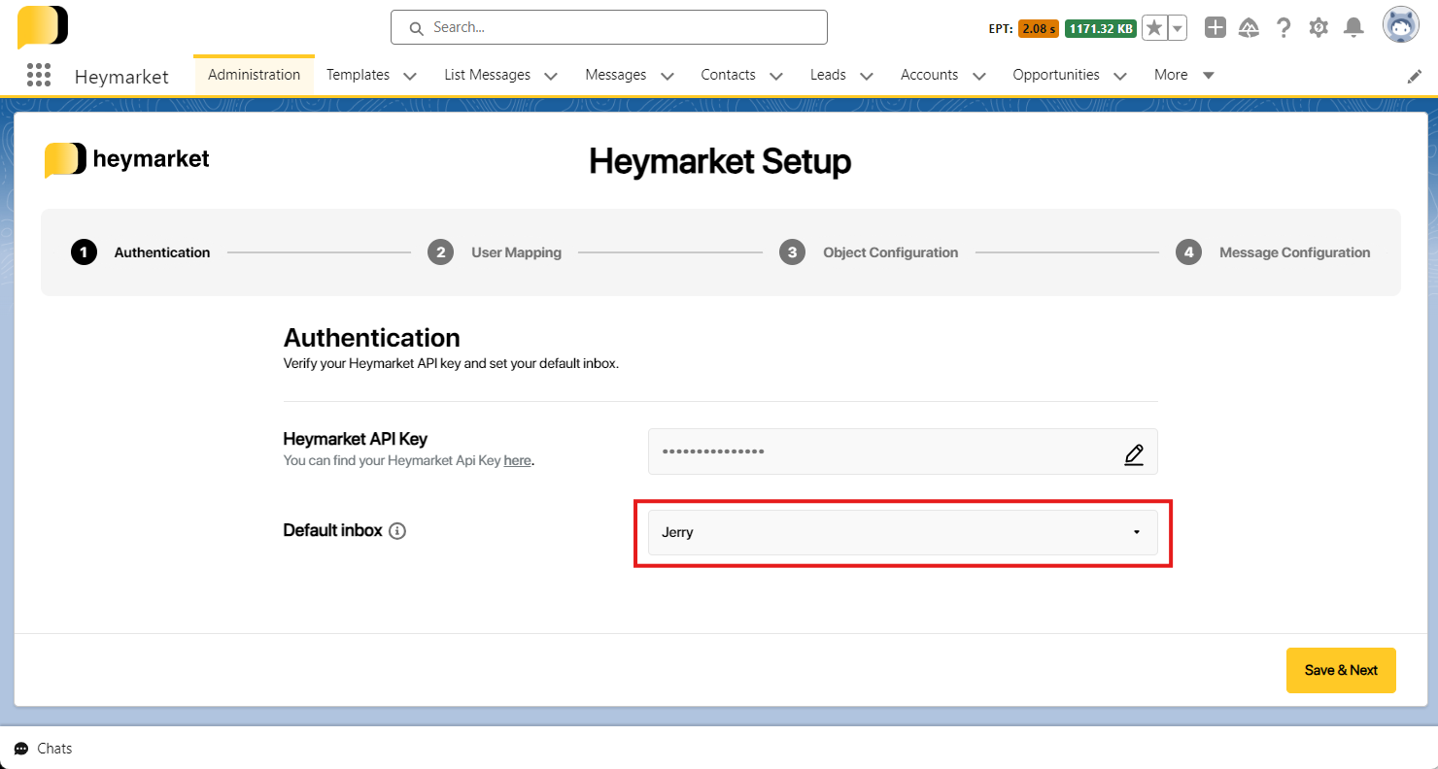1438x769 pixels.
Task: Click the Save & Next button
Action: pyautogui.click(x=1341, y=670)
